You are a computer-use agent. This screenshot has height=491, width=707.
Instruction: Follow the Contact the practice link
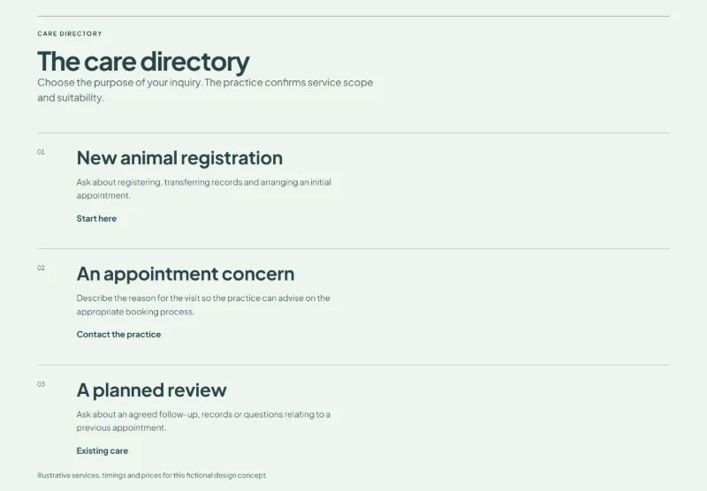[118, 334]
